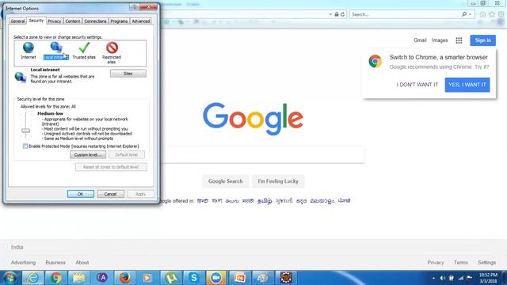Click the Apply button
The image size is (507, 285).
(x=140, y=194)
